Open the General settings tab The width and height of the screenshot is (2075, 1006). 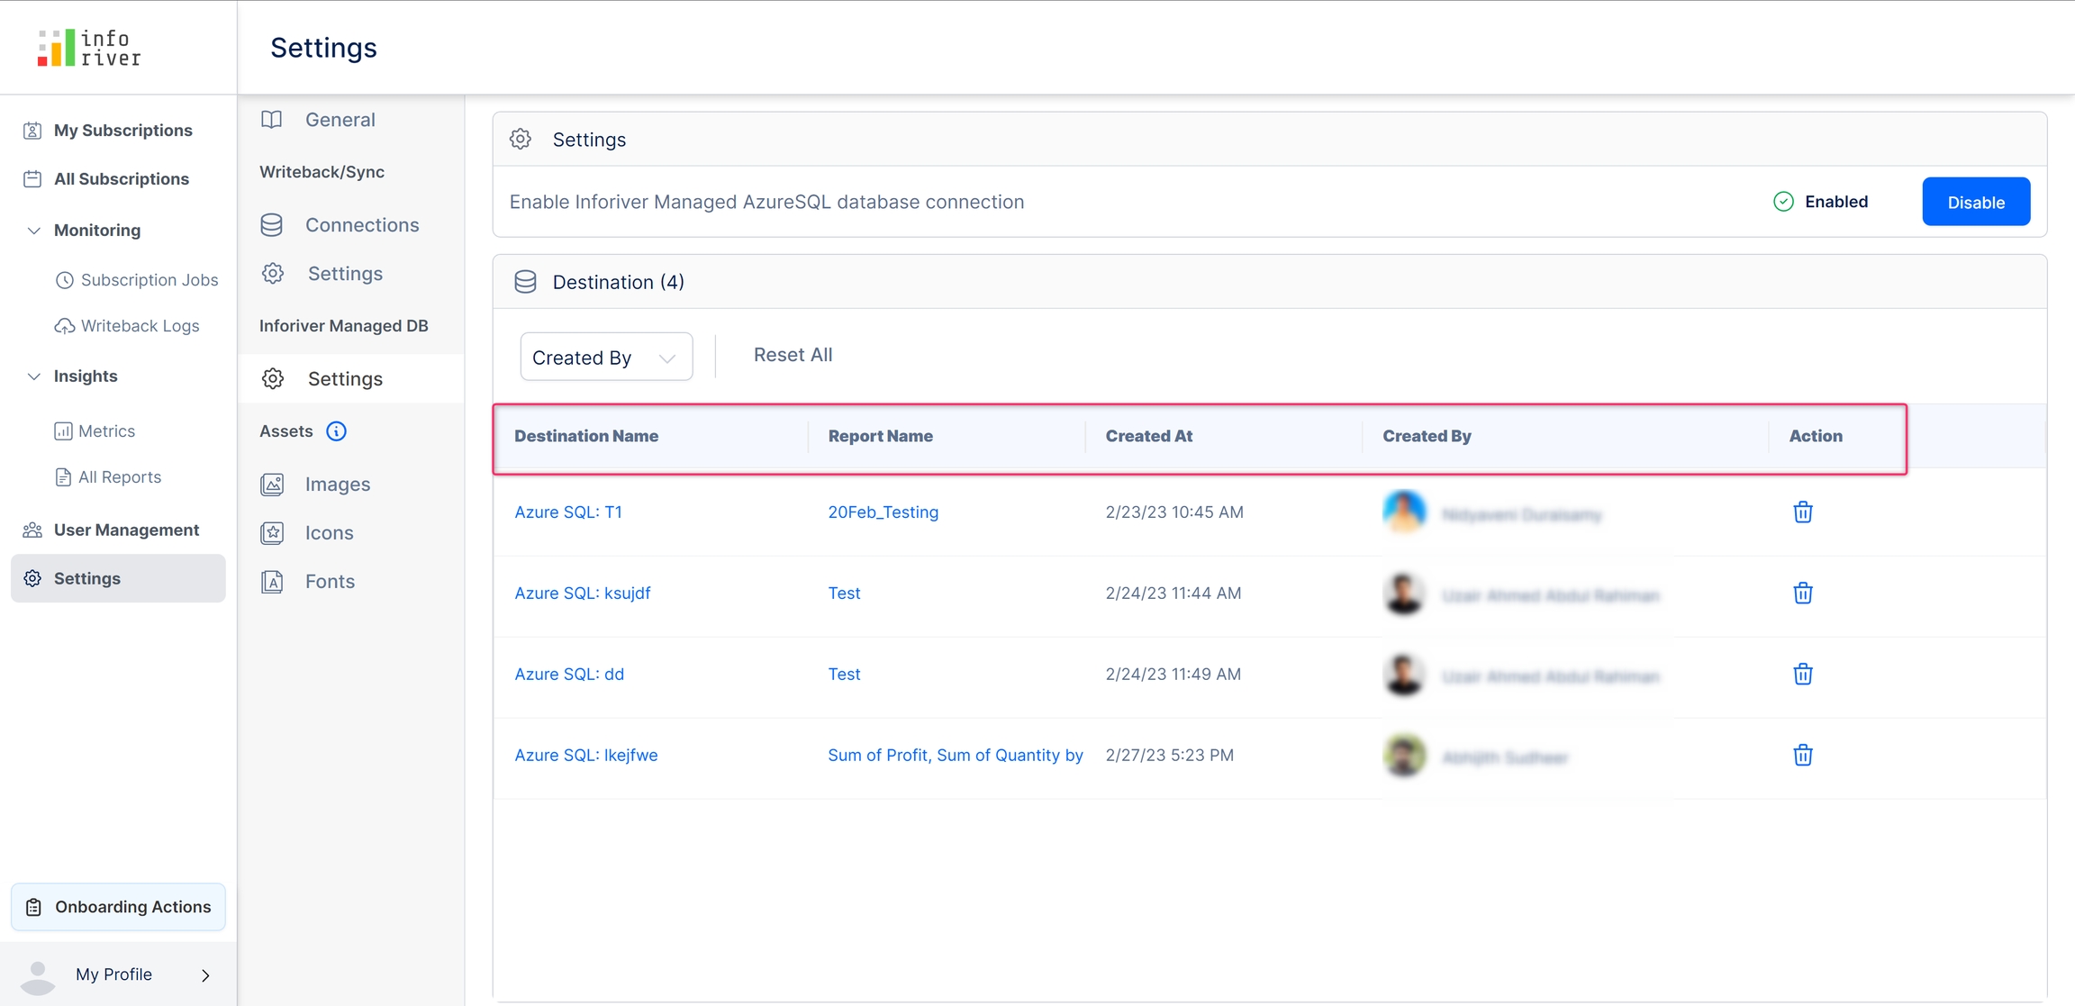(340, 120)
